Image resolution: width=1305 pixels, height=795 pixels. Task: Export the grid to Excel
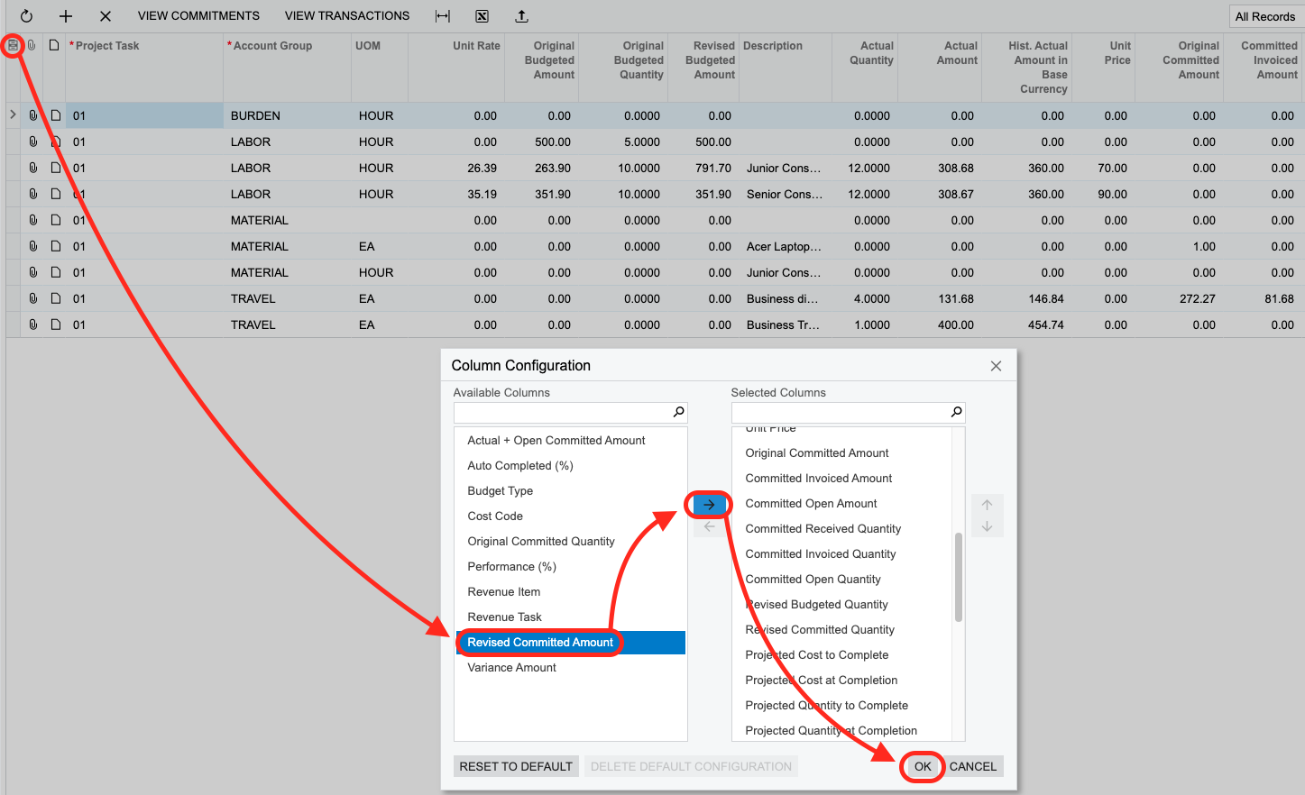(482, 16)
